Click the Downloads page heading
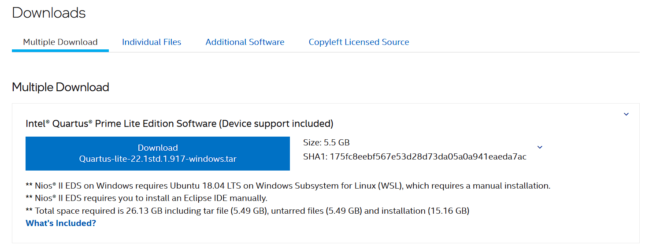The image size is (649, 249). tap(49, 13)
